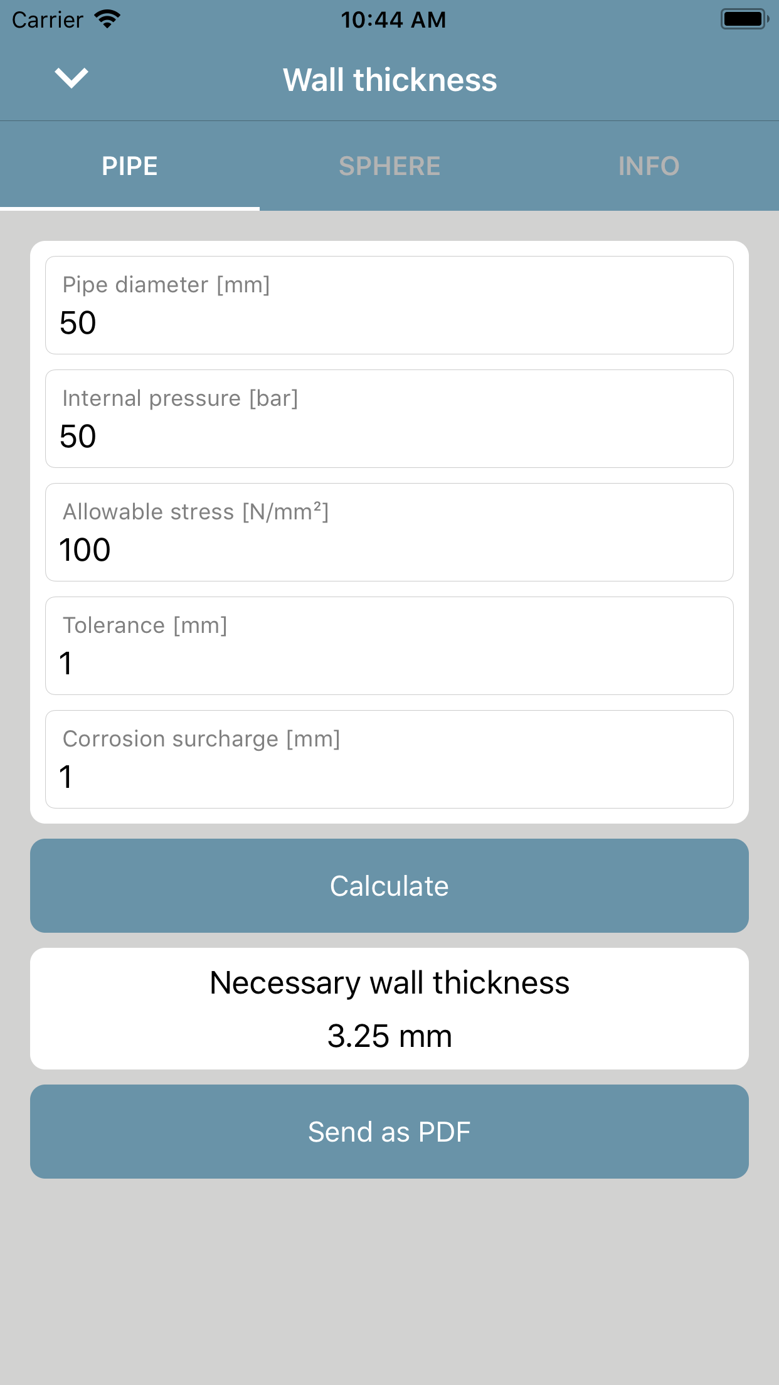Focus the Tolerance [mm] input
The width and height of the screenshot is (779, 1385).
tap(389, 645)
